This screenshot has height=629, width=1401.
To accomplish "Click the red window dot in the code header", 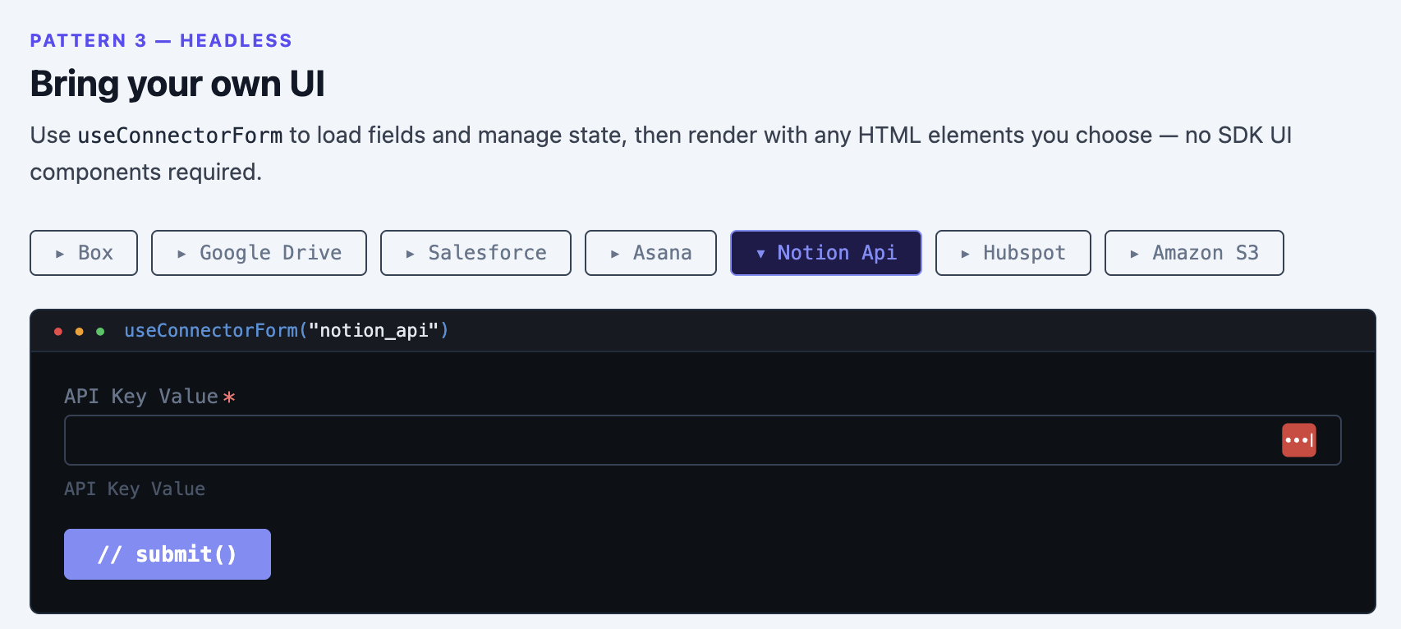I will tap(58, 332).
